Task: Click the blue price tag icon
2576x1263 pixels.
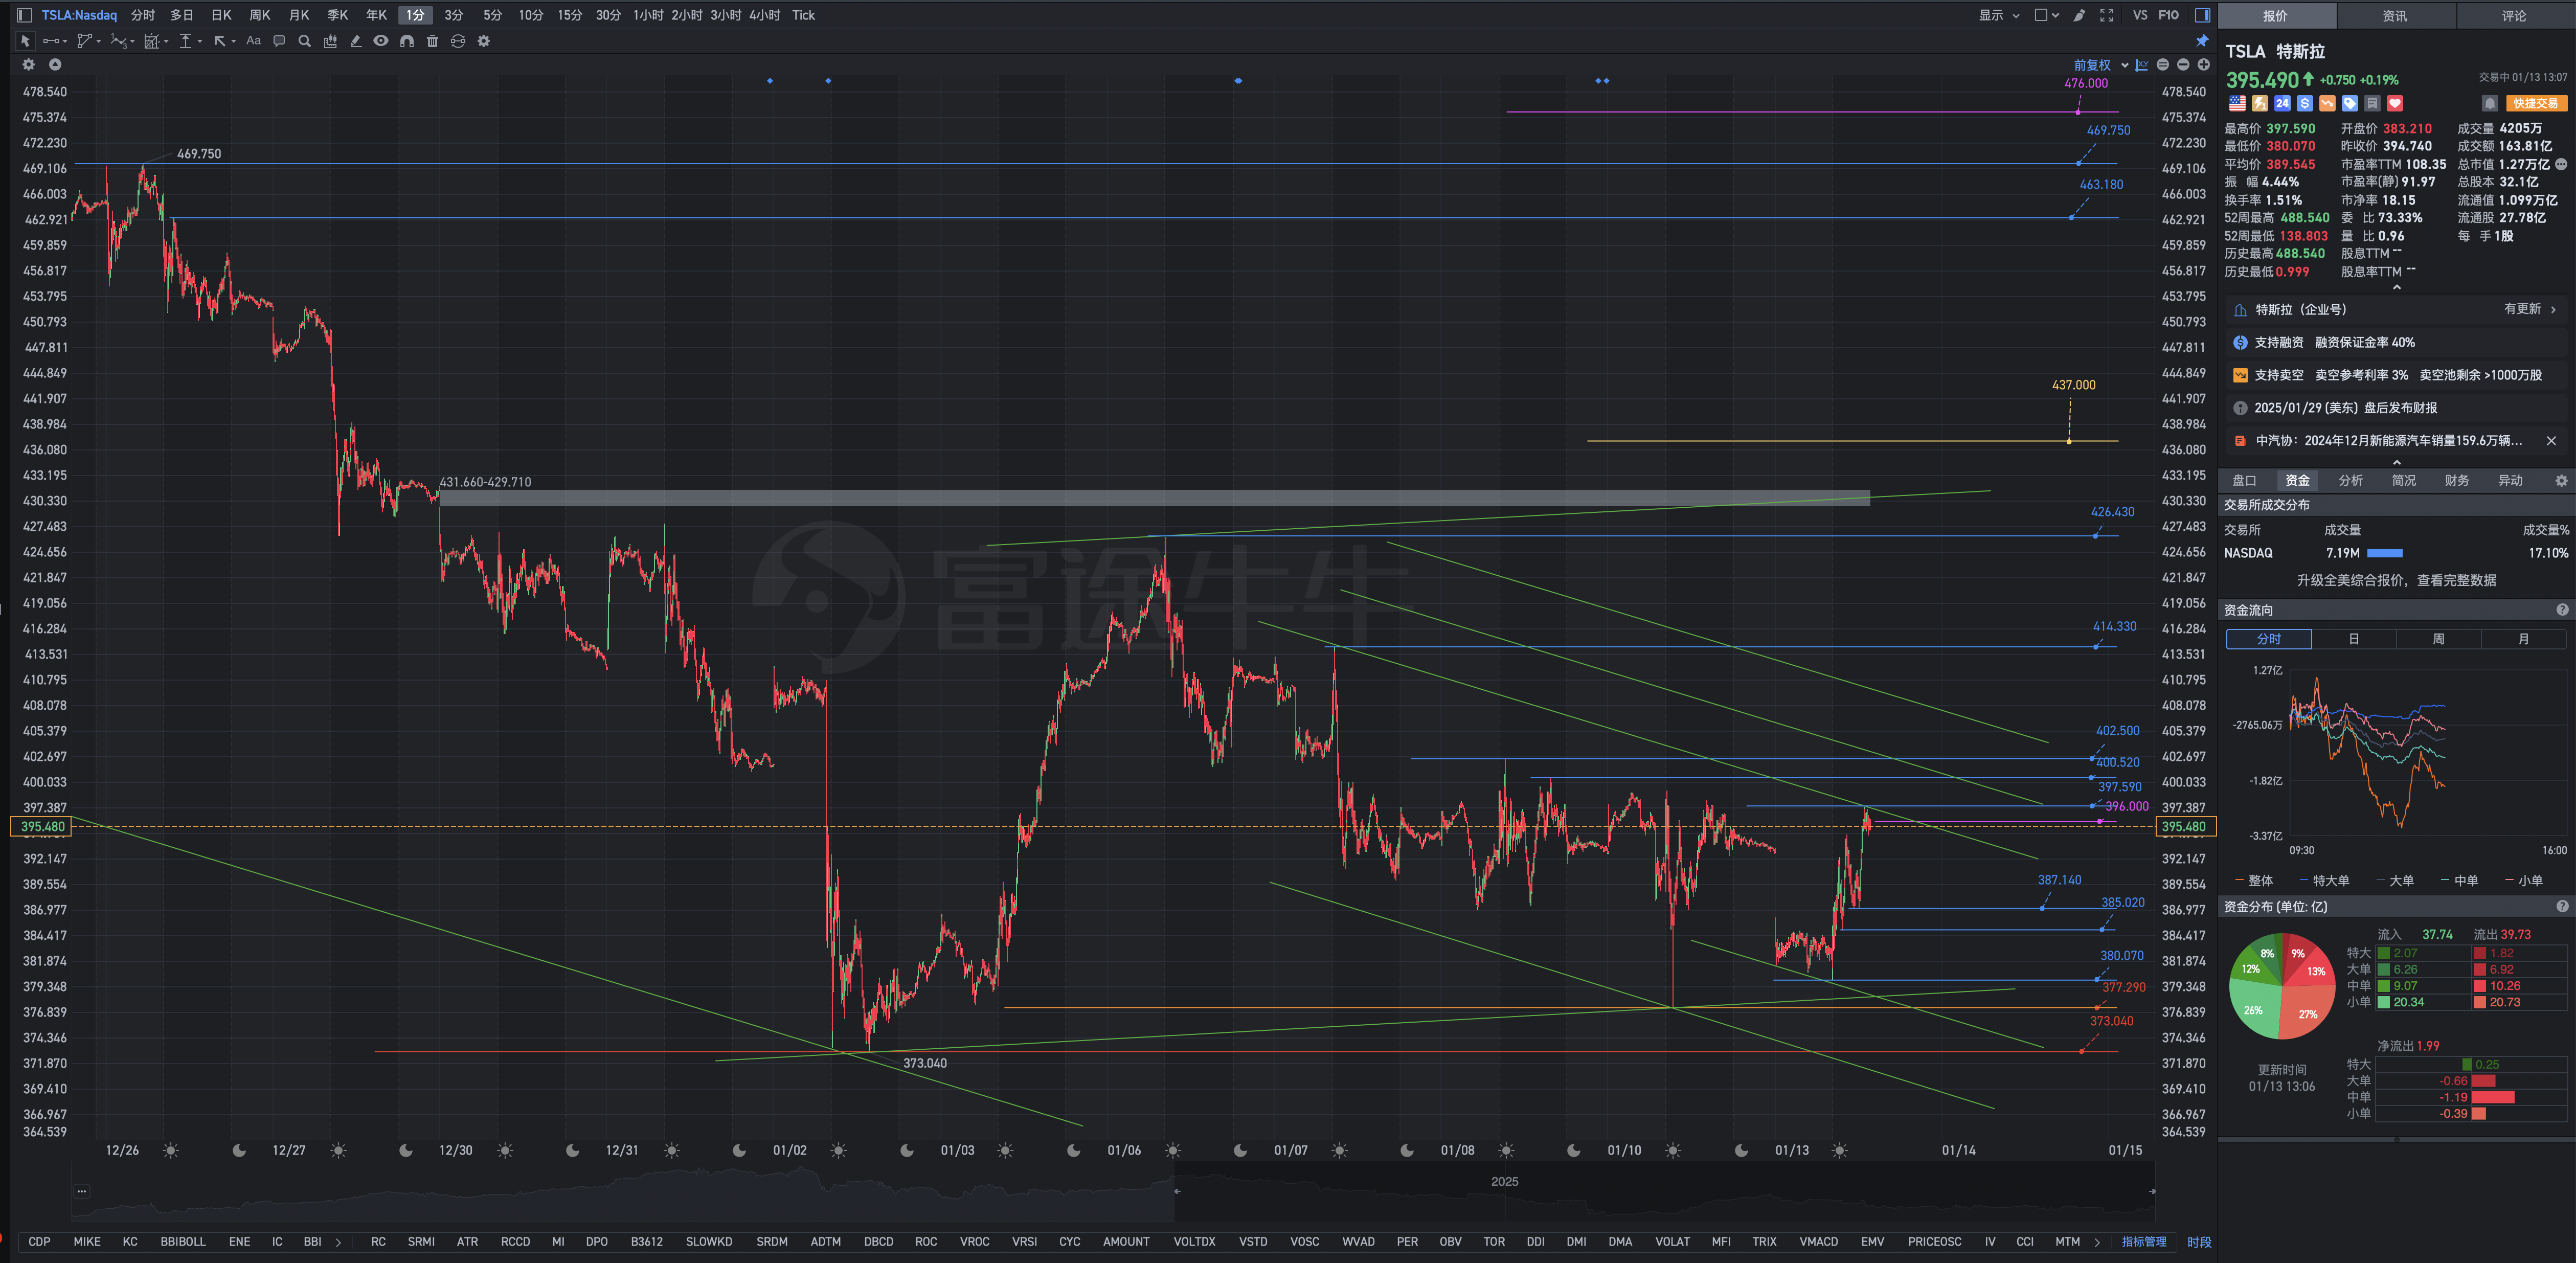Action: tap(2350, 103)
